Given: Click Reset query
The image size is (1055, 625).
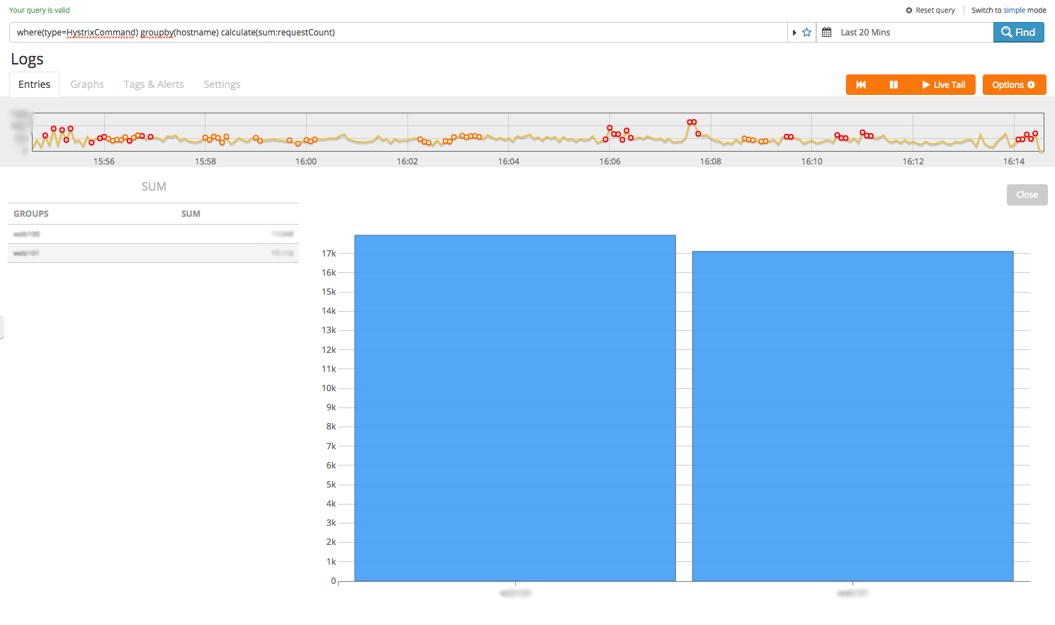Looking at the screenshot, I should [x=930, y=10].
